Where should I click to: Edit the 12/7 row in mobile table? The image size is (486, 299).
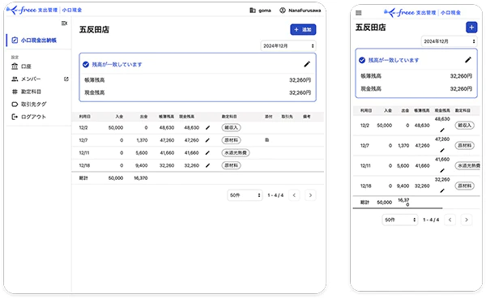point(442,150)
